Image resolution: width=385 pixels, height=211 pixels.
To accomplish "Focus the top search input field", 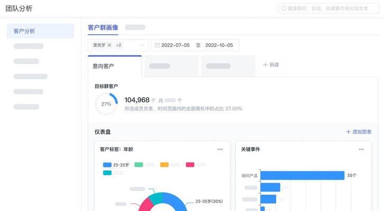I will [x=329, y=8].
